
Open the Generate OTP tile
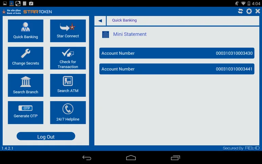pyautogui.click(x=26, y=112)
